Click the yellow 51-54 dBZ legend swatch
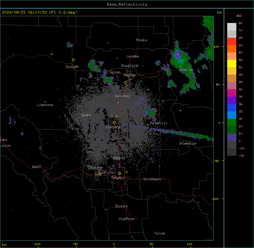Image resolution: width=254 pixels, height=248 pixels. 232,63
